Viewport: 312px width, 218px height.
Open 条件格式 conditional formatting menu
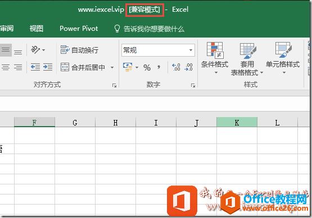pyautogui.click(x=215, y=58)
